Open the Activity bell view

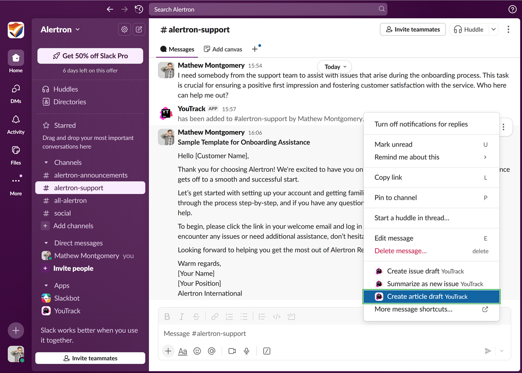16,124
